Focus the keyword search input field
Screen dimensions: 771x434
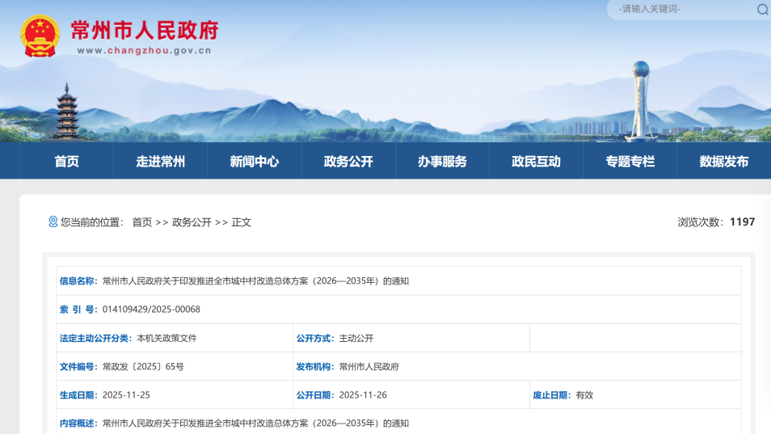pyautogui.click(x=679, y=10)
